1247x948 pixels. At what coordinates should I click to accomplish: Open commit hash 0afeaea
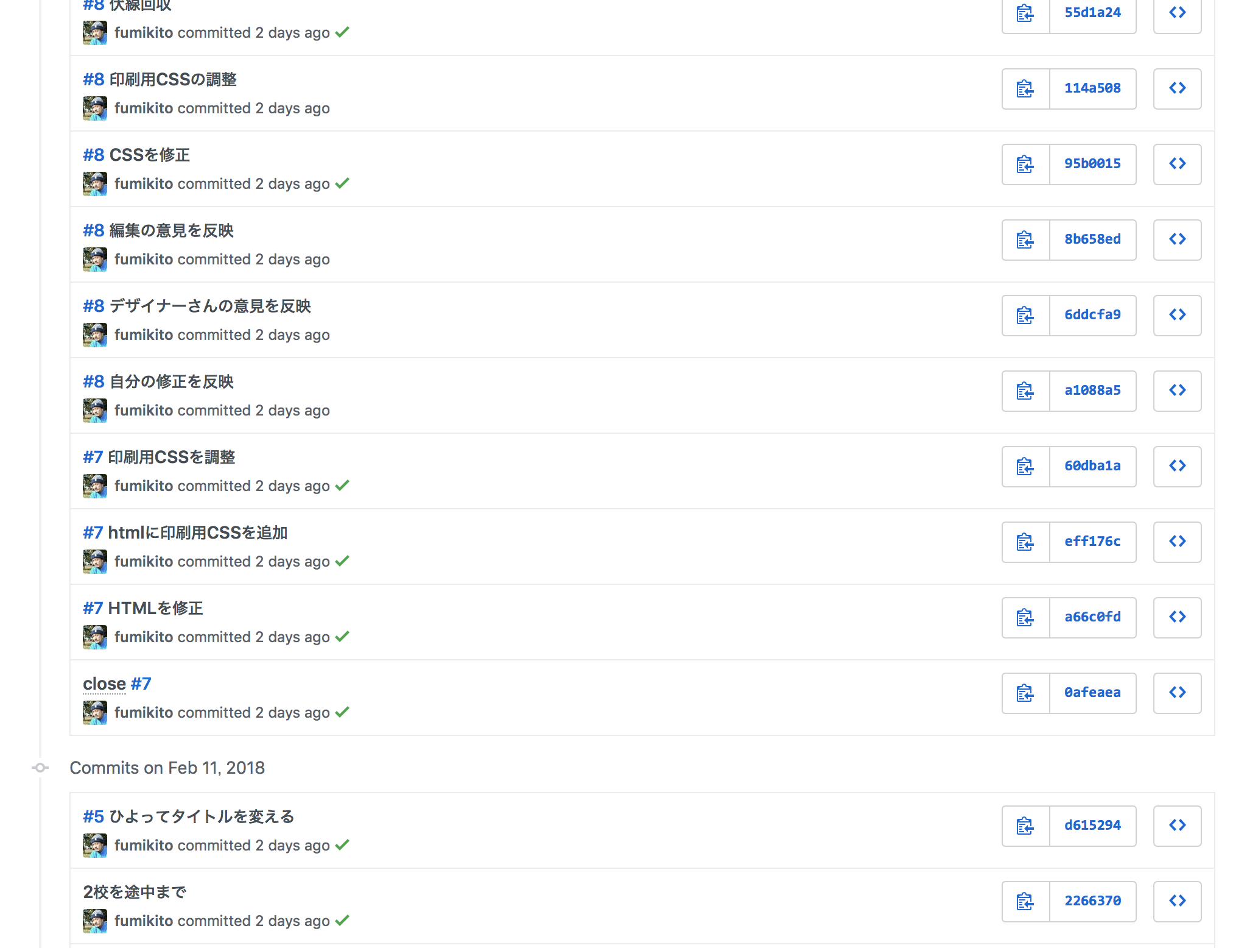pyautogui.click(x=1092, y=693)
